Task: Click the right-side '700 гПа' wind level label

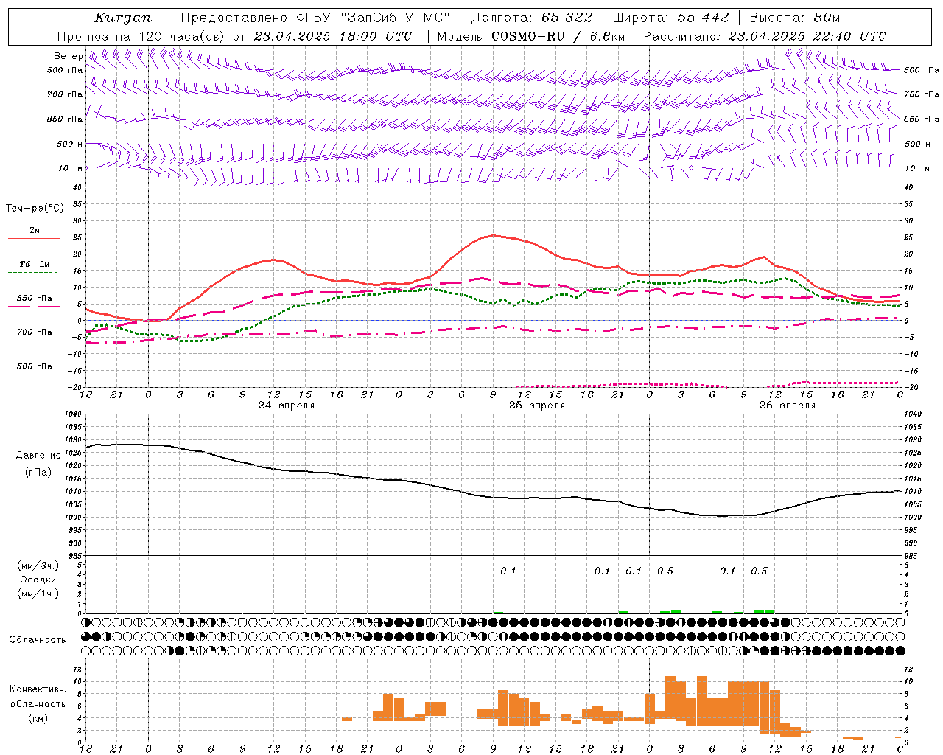Action: [x=922, y=94]
